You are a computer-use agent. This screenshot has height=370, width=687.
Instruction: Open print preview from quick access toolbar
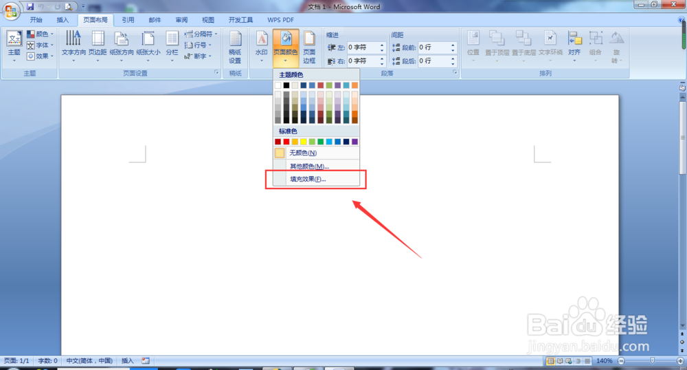pos(68,7)
